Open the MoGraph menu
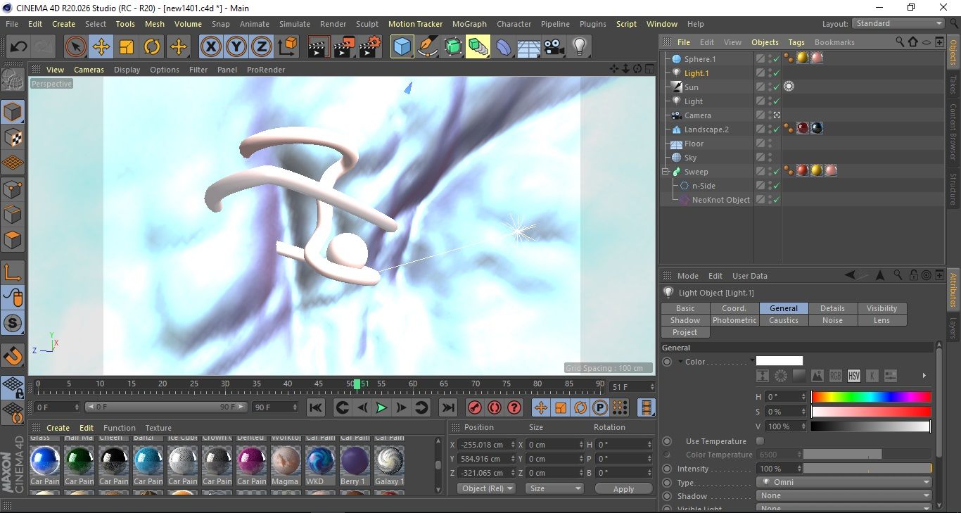961x513 pixels. click(x=469, y=24)
